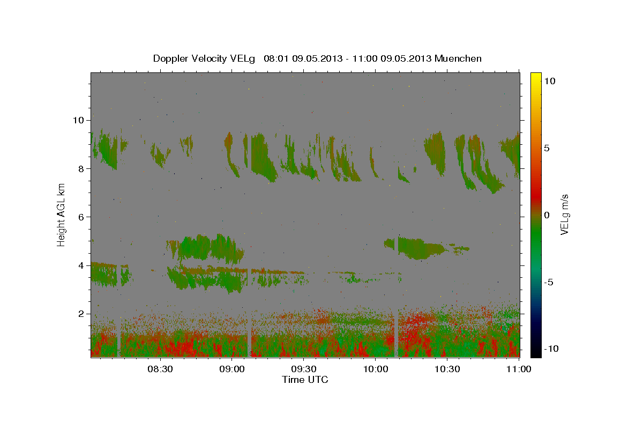
Task: Click the 09:30 time axis label
Action: [303, 369]
